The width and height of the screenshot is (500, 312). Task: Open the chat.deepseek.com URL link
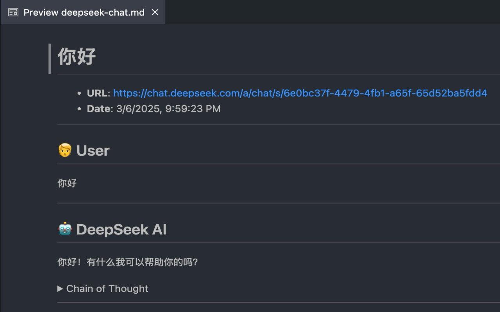300,93
